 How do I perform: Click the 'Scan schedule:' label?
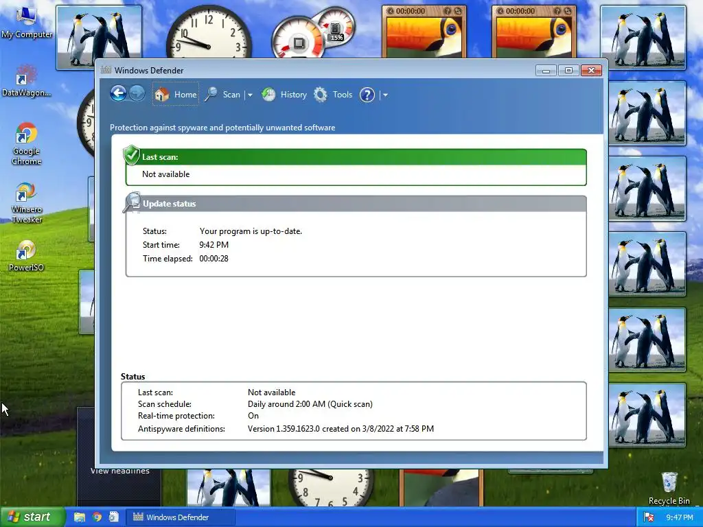point(165,403)
